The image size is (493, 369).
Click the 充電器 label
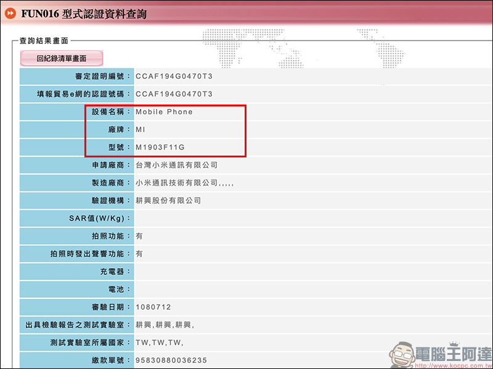115,272
